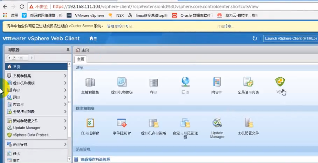Select 策略和配置文件 in the navigator
The width and height of the screenshot is (318, 163).
pyautogui.click(x=36, y=121)
